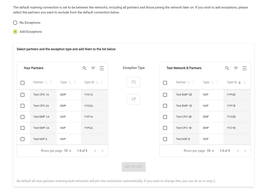266x193 pixels.
Task: Select the second exception type icon
Action: [x=134, y=99]
